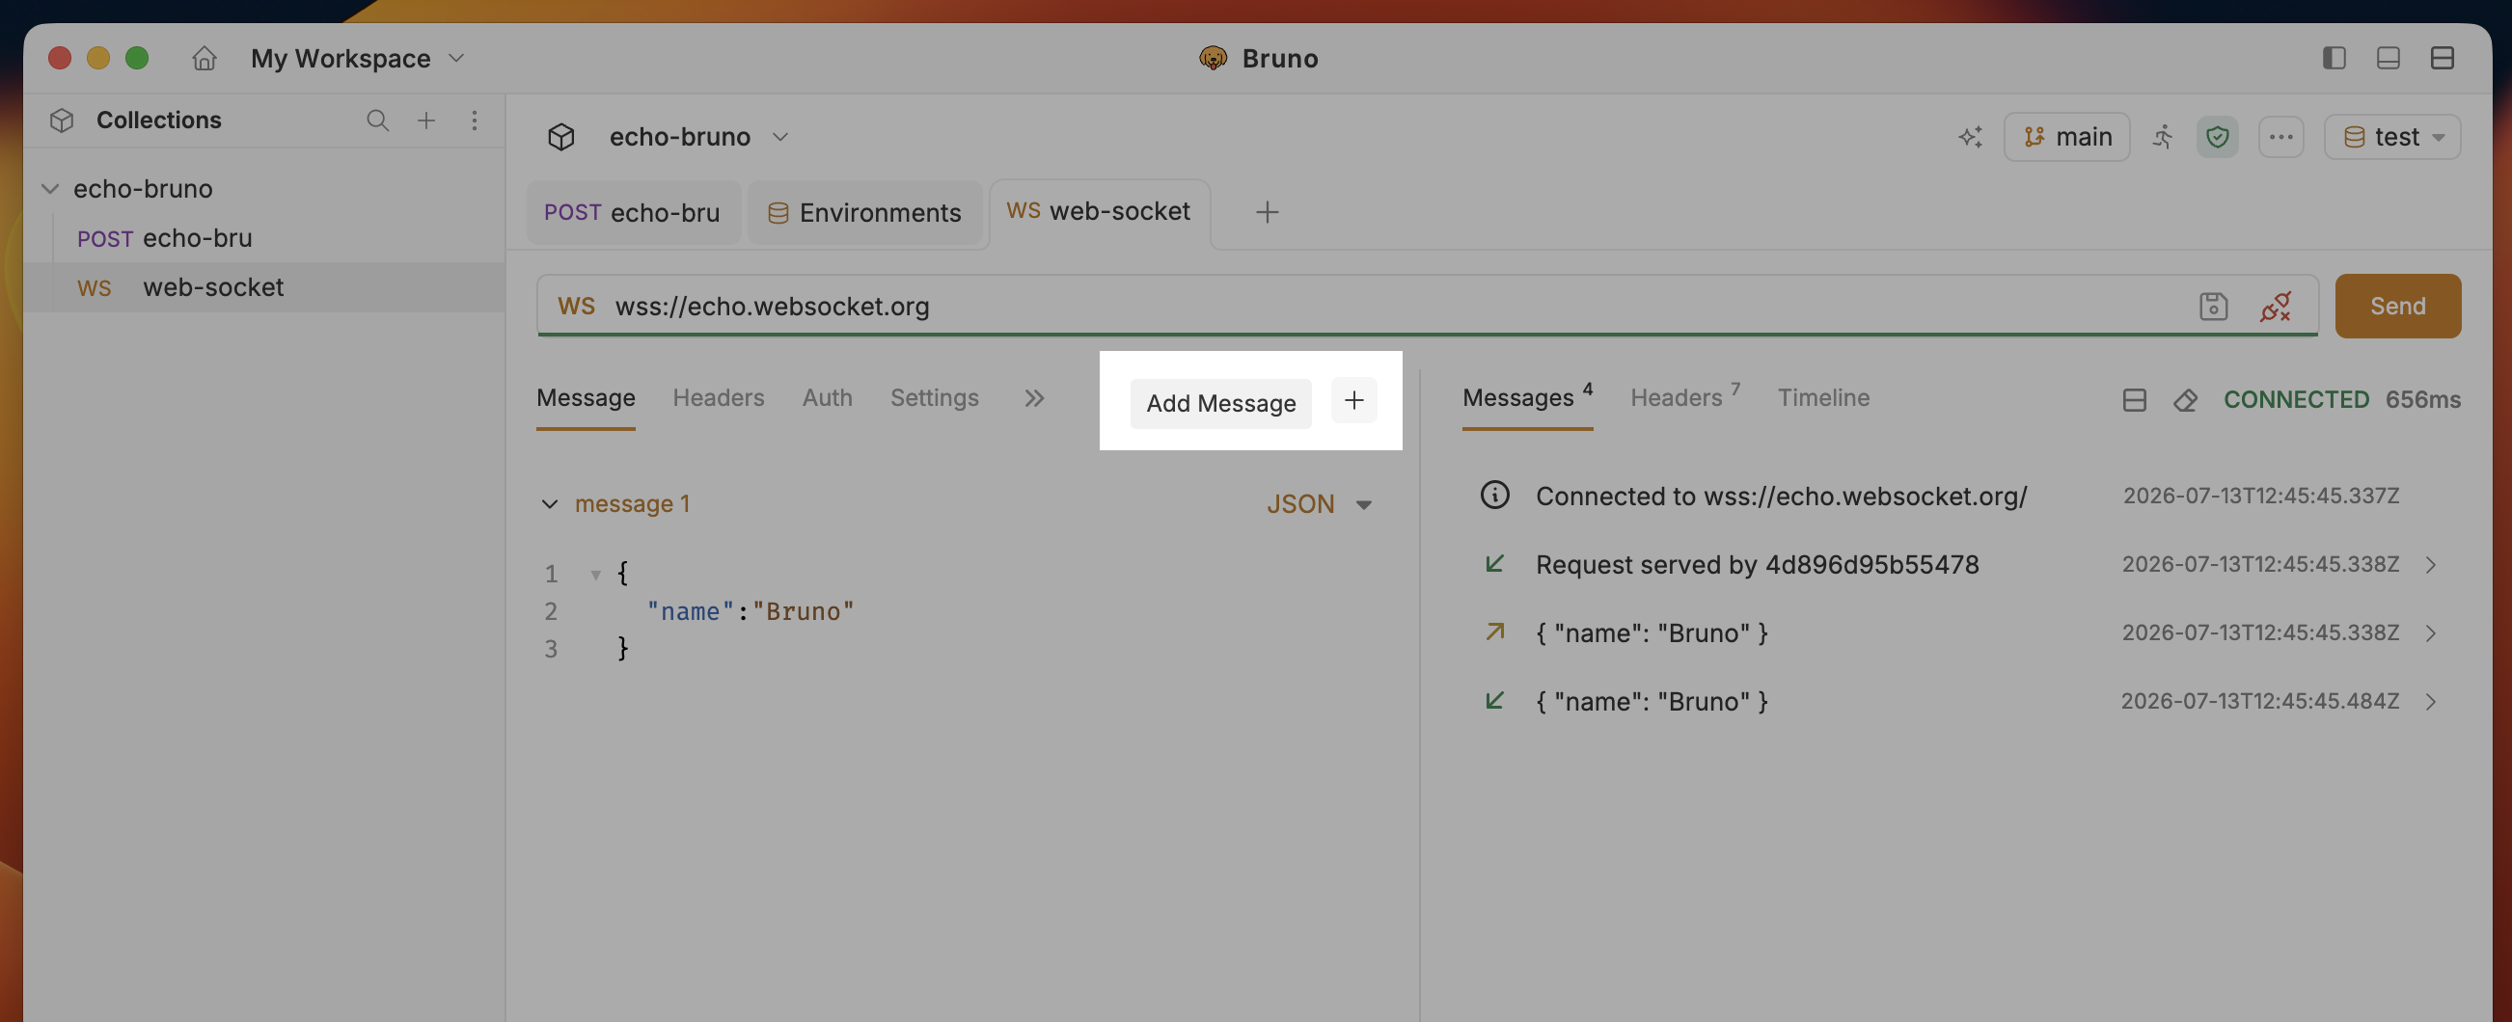
Task: Open the My Workspace dropdown
Action: point(358,59)
